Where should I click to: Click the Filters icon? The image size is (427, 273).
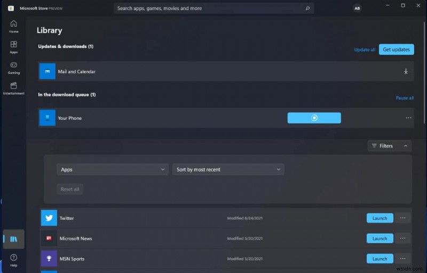374,146
